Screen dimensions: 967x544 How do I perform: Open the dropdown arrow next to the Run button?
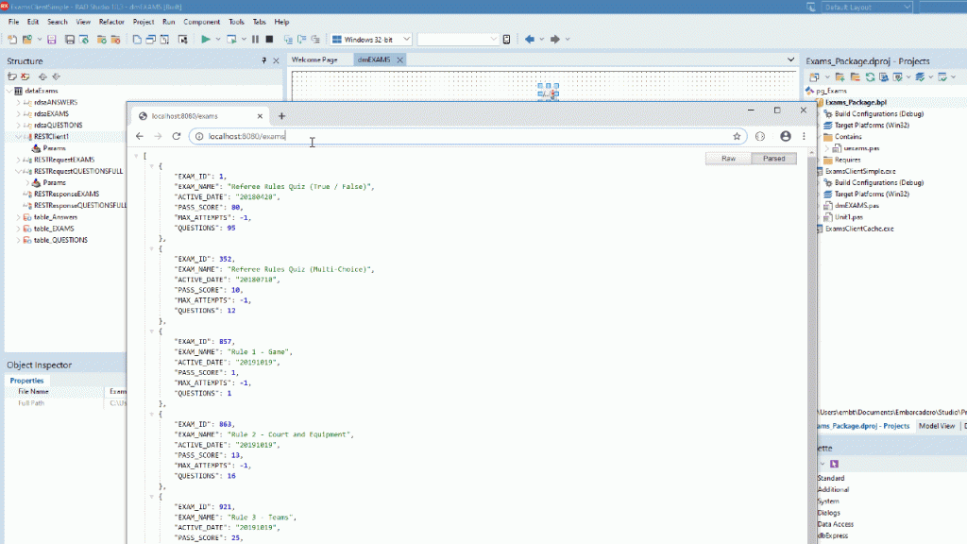(218, 40)
